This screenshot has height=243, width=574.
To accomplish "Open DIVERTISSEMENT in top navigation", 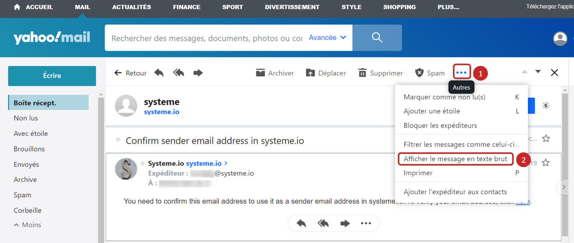I will [292, 7].
